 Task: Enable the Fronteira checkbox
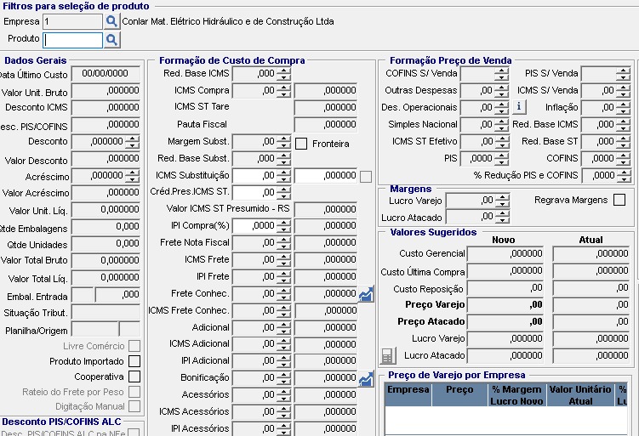pyautogui.click(x=301, y=144)
